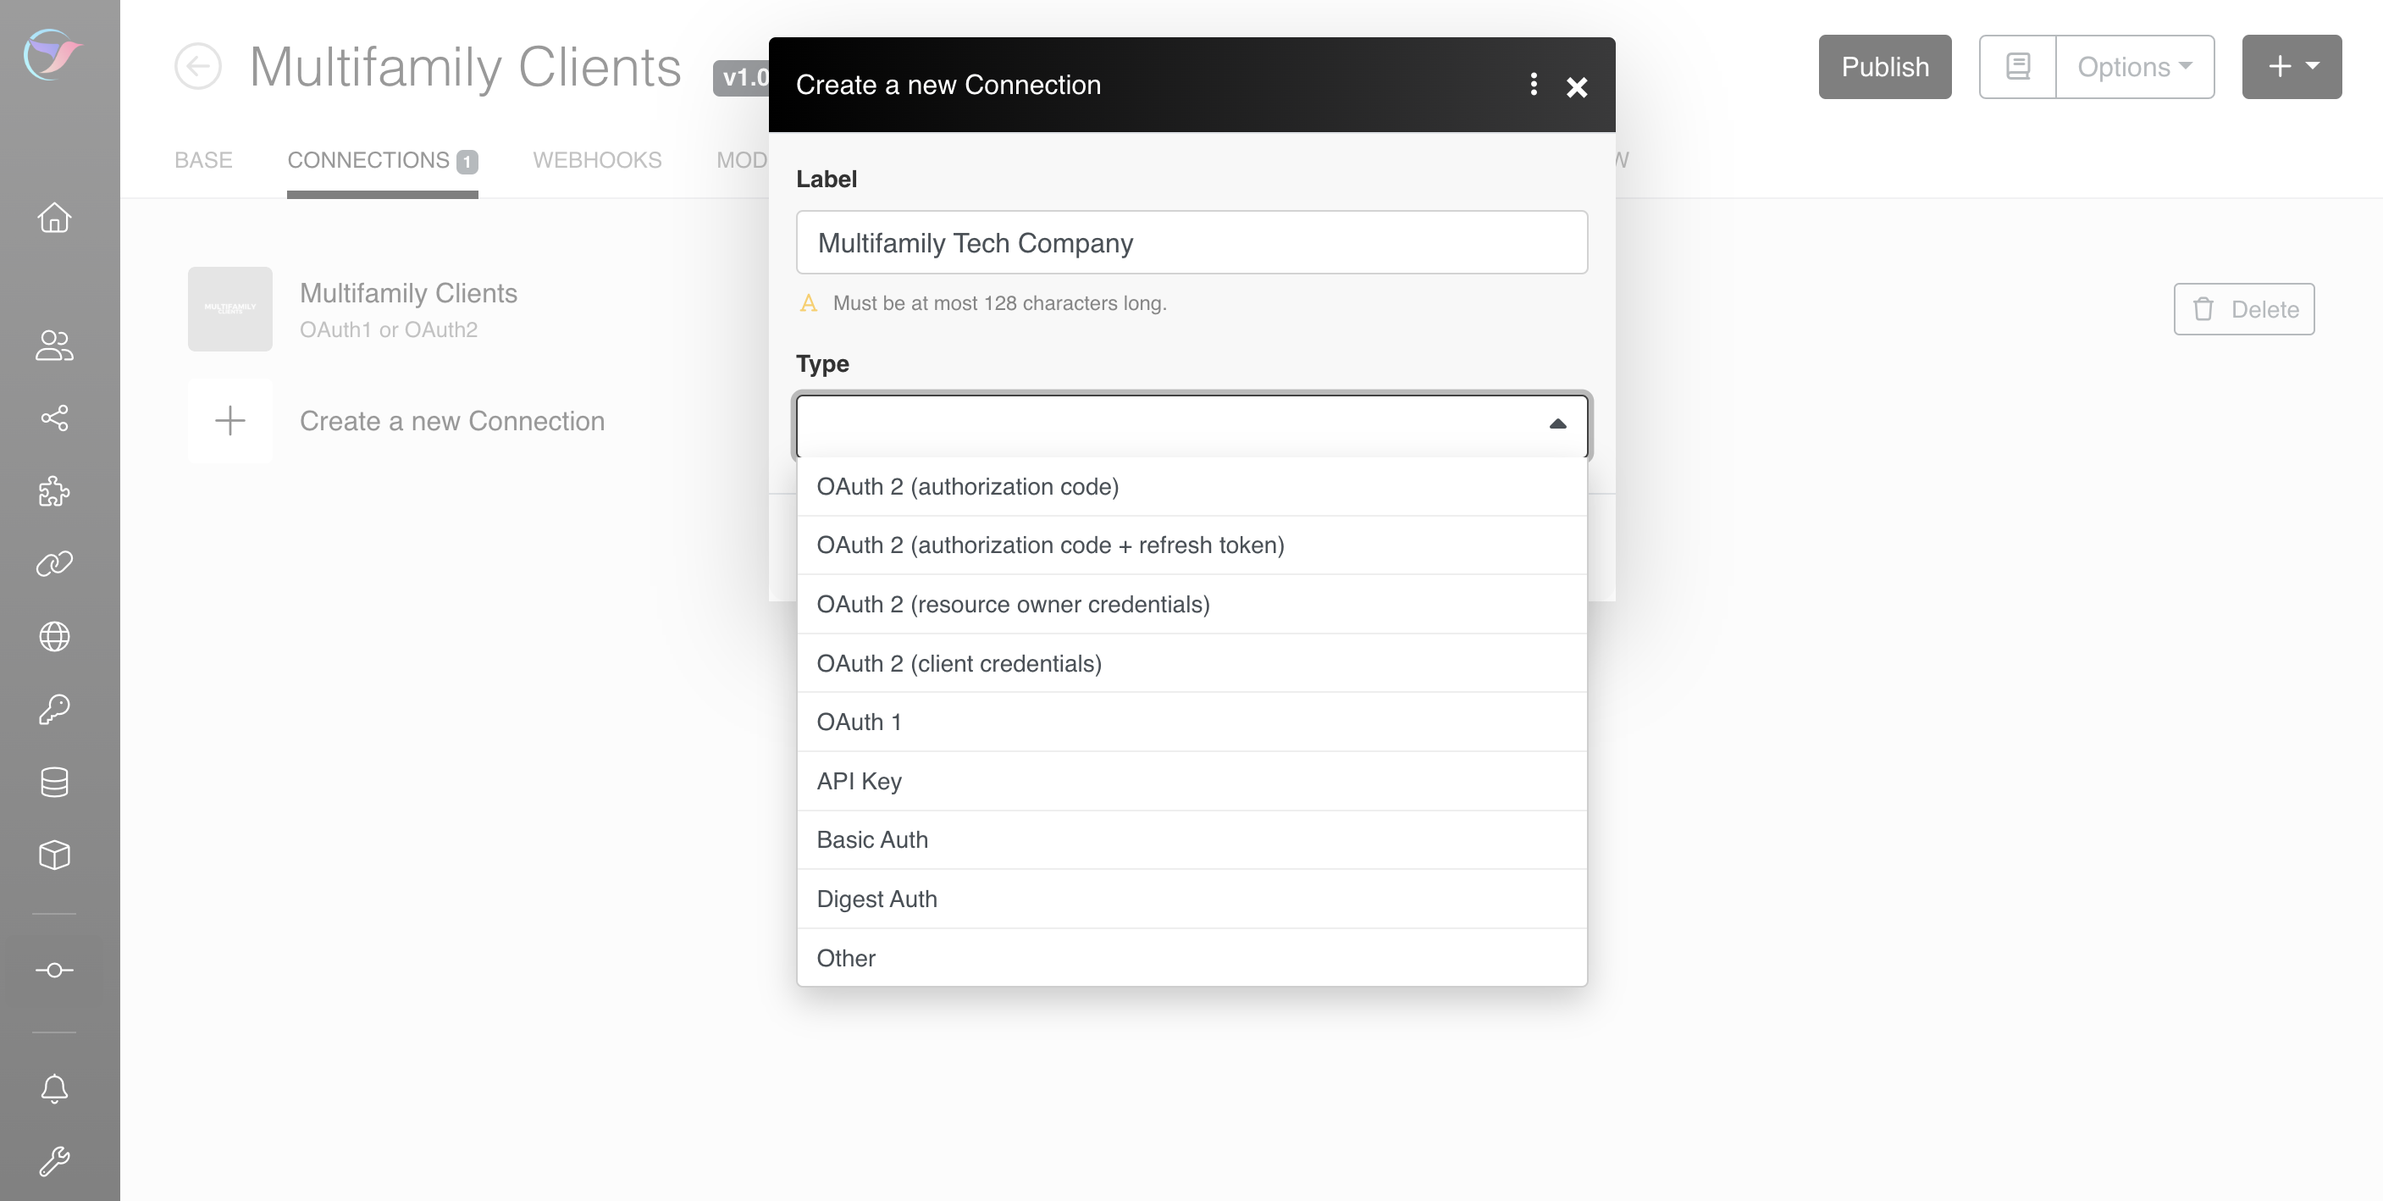The image size is (2383, 1201).
Task: Click the back arrow beside Multifamily Clients
Action: tap(198, 67)
